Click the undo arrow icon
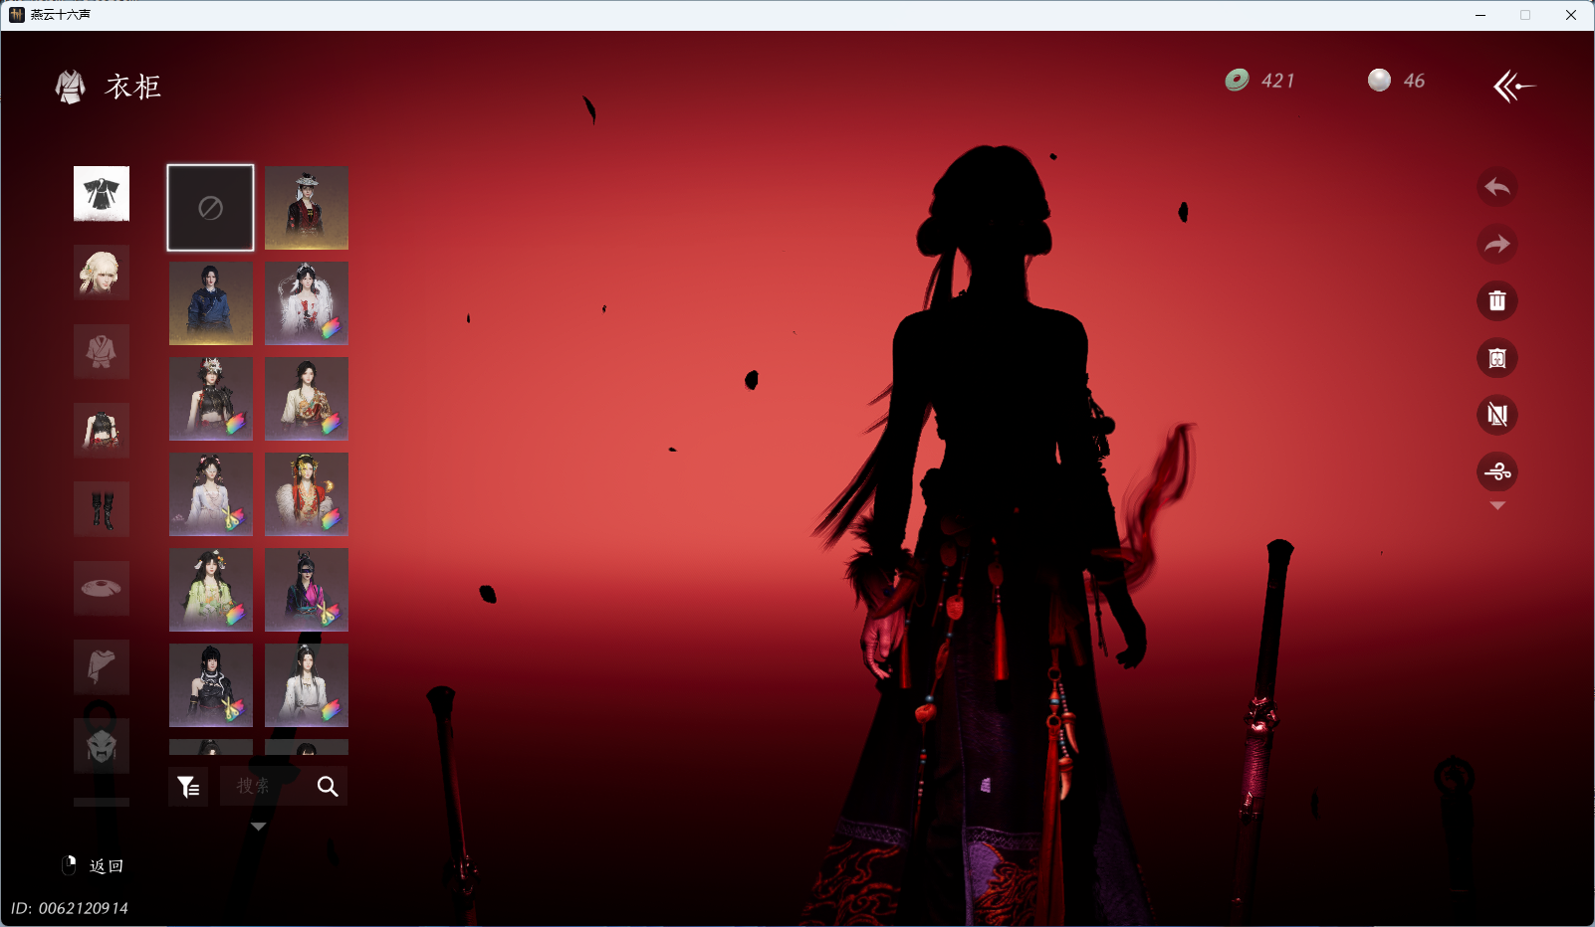Viewport: 1595px width, 927px height. 1496,187
